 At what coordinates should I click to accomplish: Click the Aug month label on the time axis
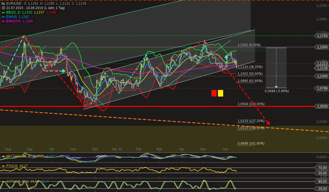8,149
